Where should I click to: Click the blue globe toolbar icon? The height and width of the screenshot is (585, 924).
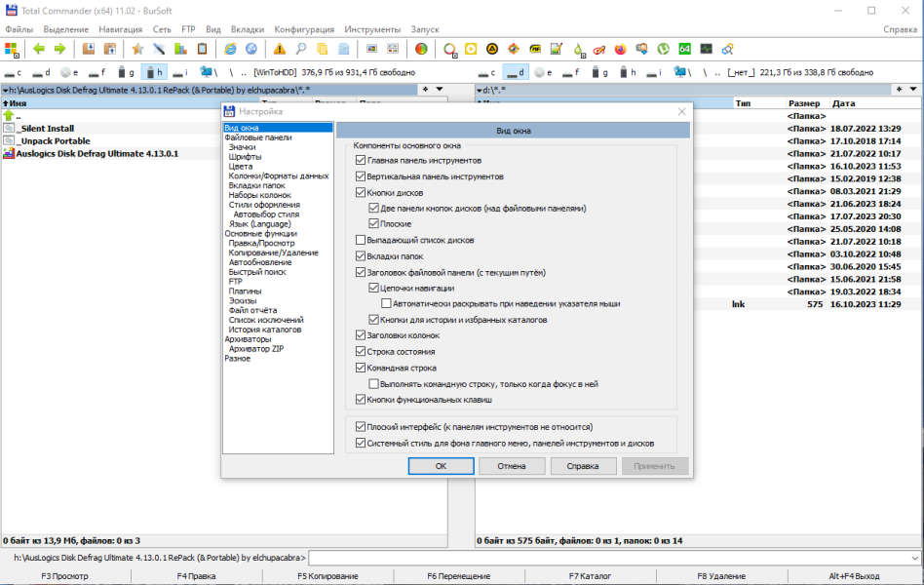pyautogui.click(x=251, y=49)
